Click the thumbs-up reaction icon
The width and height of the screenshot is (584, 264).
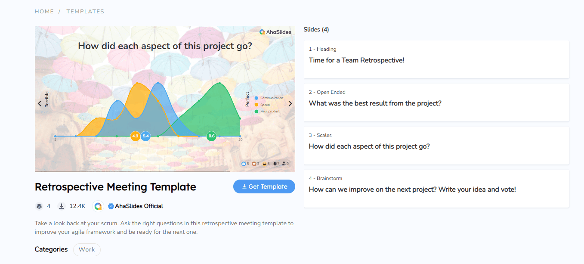[x=244, y=164]
